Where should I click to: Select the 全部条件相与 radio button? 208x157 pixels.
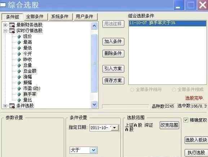coord(132,90)
